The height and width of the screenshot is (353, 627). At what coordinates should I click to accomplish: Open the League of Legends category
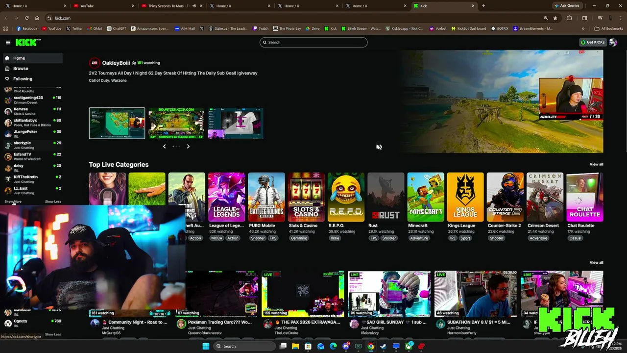(226, 197)
